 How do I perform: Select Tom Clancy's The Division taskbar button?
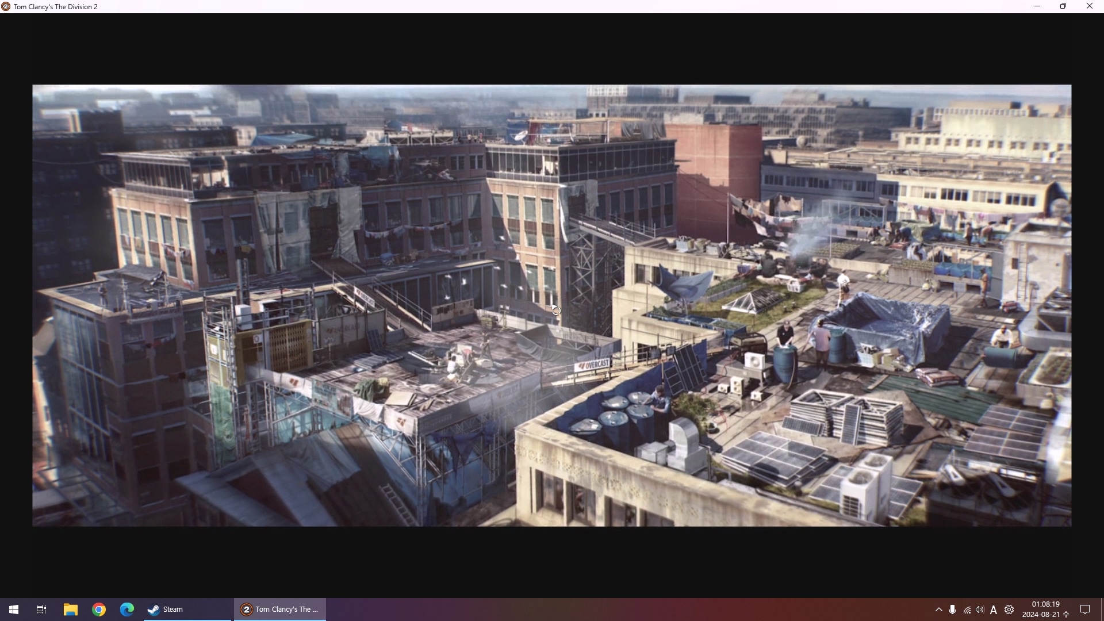pyautogui.click(x=280, y=609)
